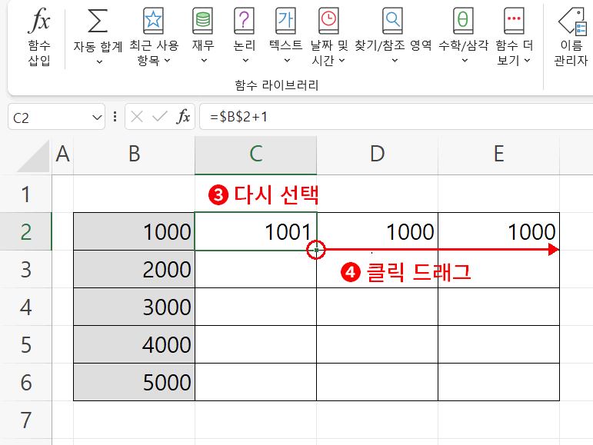Viewport: 593px width, 445px height.
Task: Expand the 함수 더 보기 dropdown chevron
Action: 527,60
